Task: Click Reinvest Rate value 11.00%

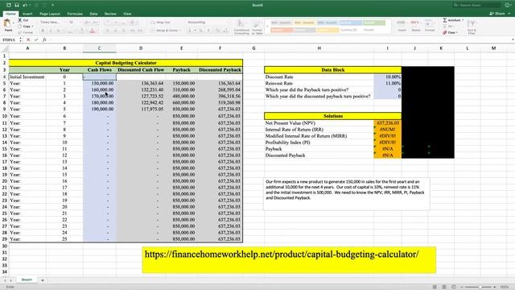Action: tap(388, 83)
